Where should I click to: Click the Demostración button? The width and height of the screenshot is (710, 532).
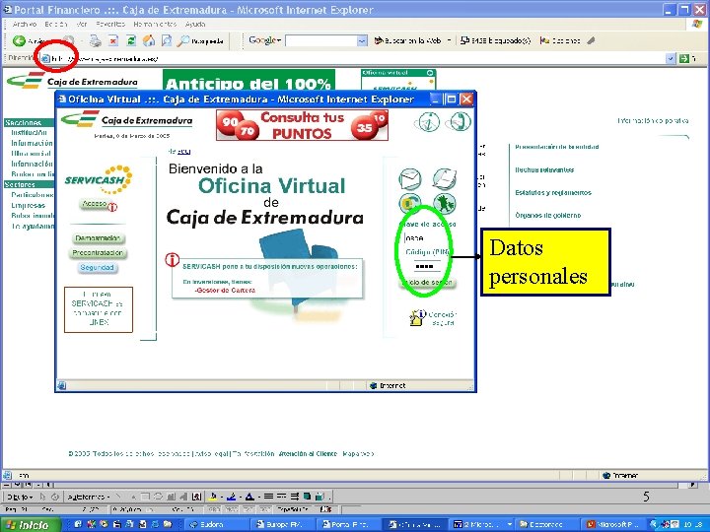point(98,238)
